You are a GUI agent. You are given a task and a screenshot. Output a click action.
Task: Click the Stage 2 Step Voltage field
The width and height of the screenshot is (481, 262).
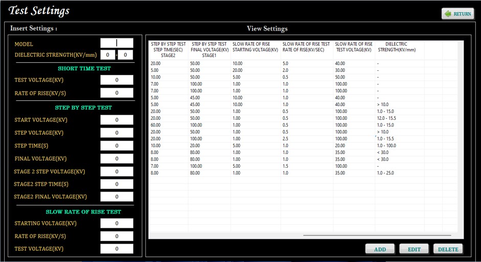117,171
